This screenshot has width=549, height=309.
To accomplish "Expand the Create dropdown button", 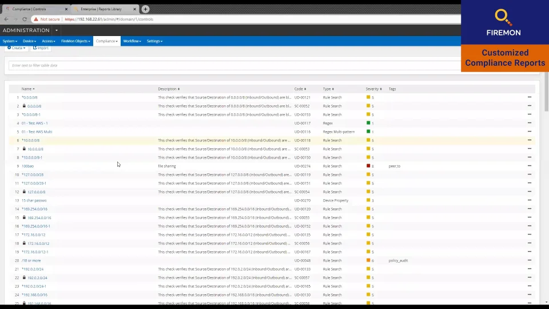I will click(x=17, y=48).
